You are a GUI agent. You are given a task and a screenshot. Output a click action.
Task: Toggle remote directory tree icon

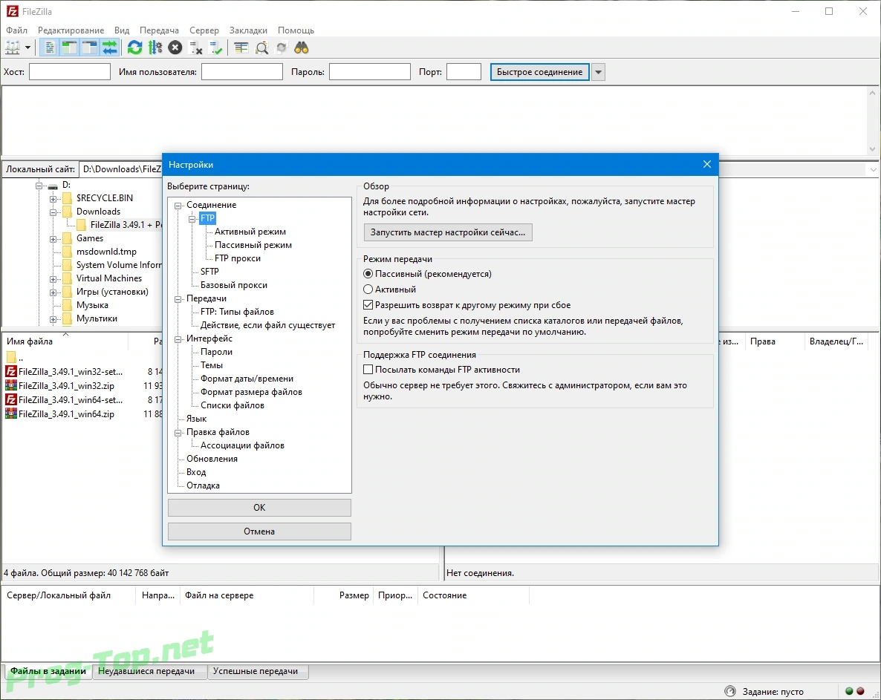(89, 48)
